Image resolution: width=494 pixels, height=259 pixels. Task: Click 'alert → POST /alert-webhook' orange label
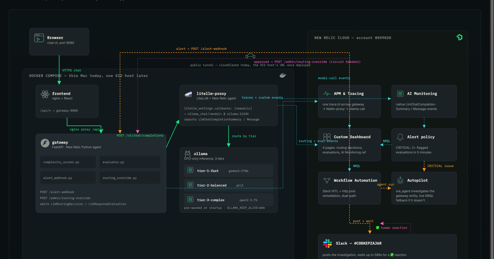tap(201, 49)
